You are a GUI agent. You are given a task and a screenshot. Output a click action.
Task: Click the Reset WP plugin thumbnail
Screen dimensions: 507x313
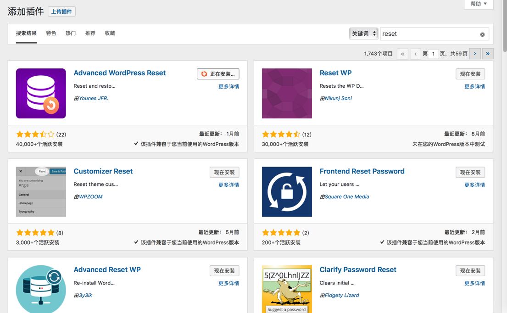coord(287,94)
